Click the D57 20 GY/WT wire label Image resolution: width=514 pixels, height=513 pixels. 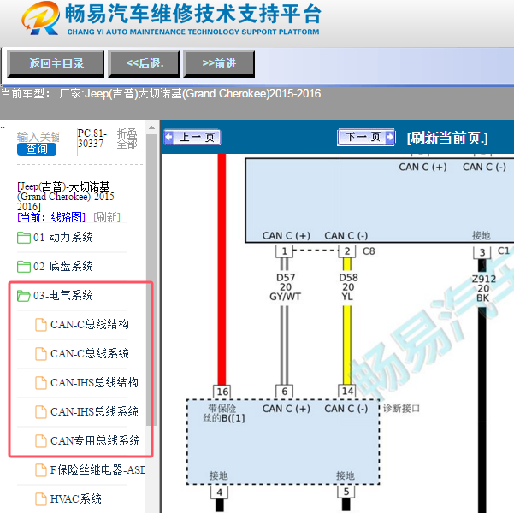click(285, 287)
